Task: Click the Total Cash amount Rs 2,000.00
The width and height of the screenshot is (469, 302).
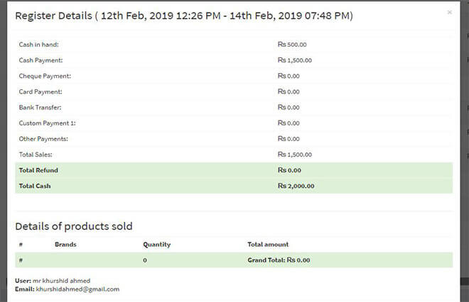Action: point(296,186)
